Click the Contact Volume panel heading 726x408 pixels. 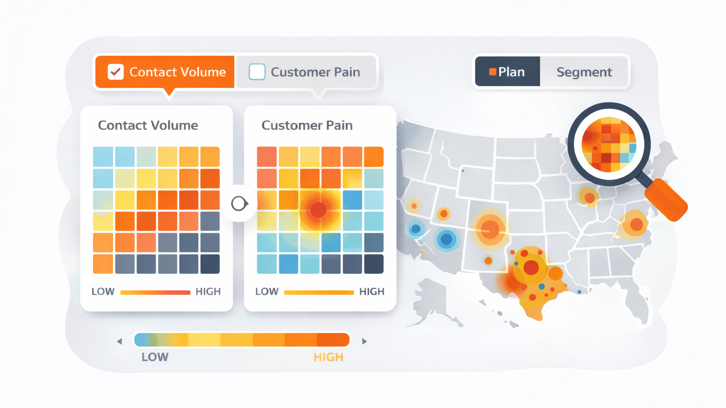click(147, 125)
